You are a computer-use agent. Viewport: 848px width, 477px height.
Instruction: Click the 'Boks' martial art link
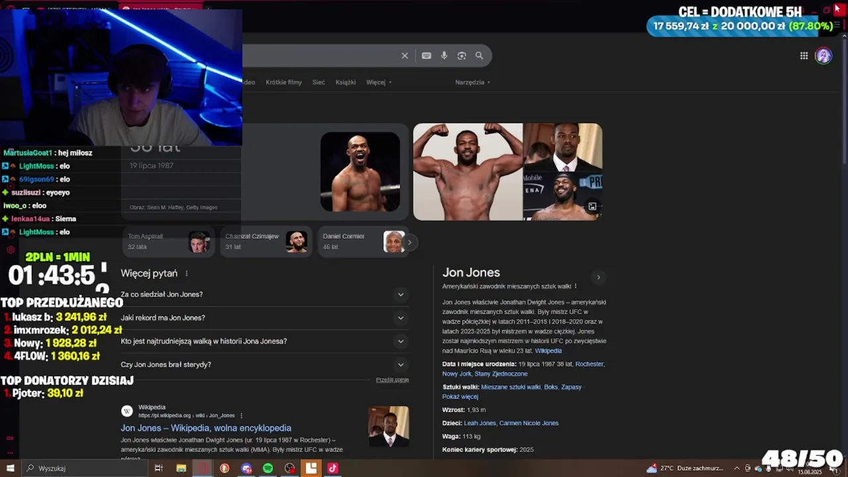[x=551, y=387]
